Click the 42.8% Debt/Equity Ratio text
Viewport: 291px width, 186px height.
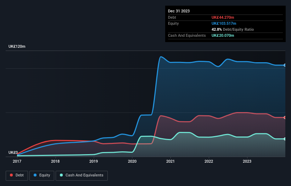point(233,29)
